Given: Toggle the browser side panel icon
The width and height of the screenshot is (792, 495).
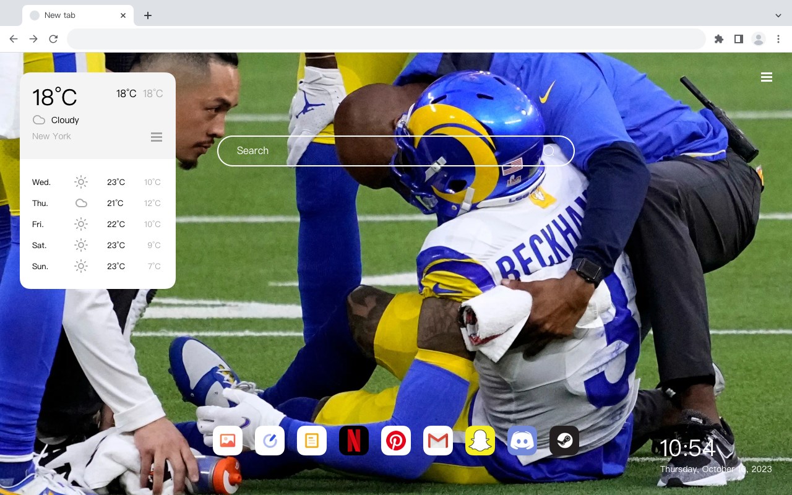Looking at the screenshot, I should [738, 39].
